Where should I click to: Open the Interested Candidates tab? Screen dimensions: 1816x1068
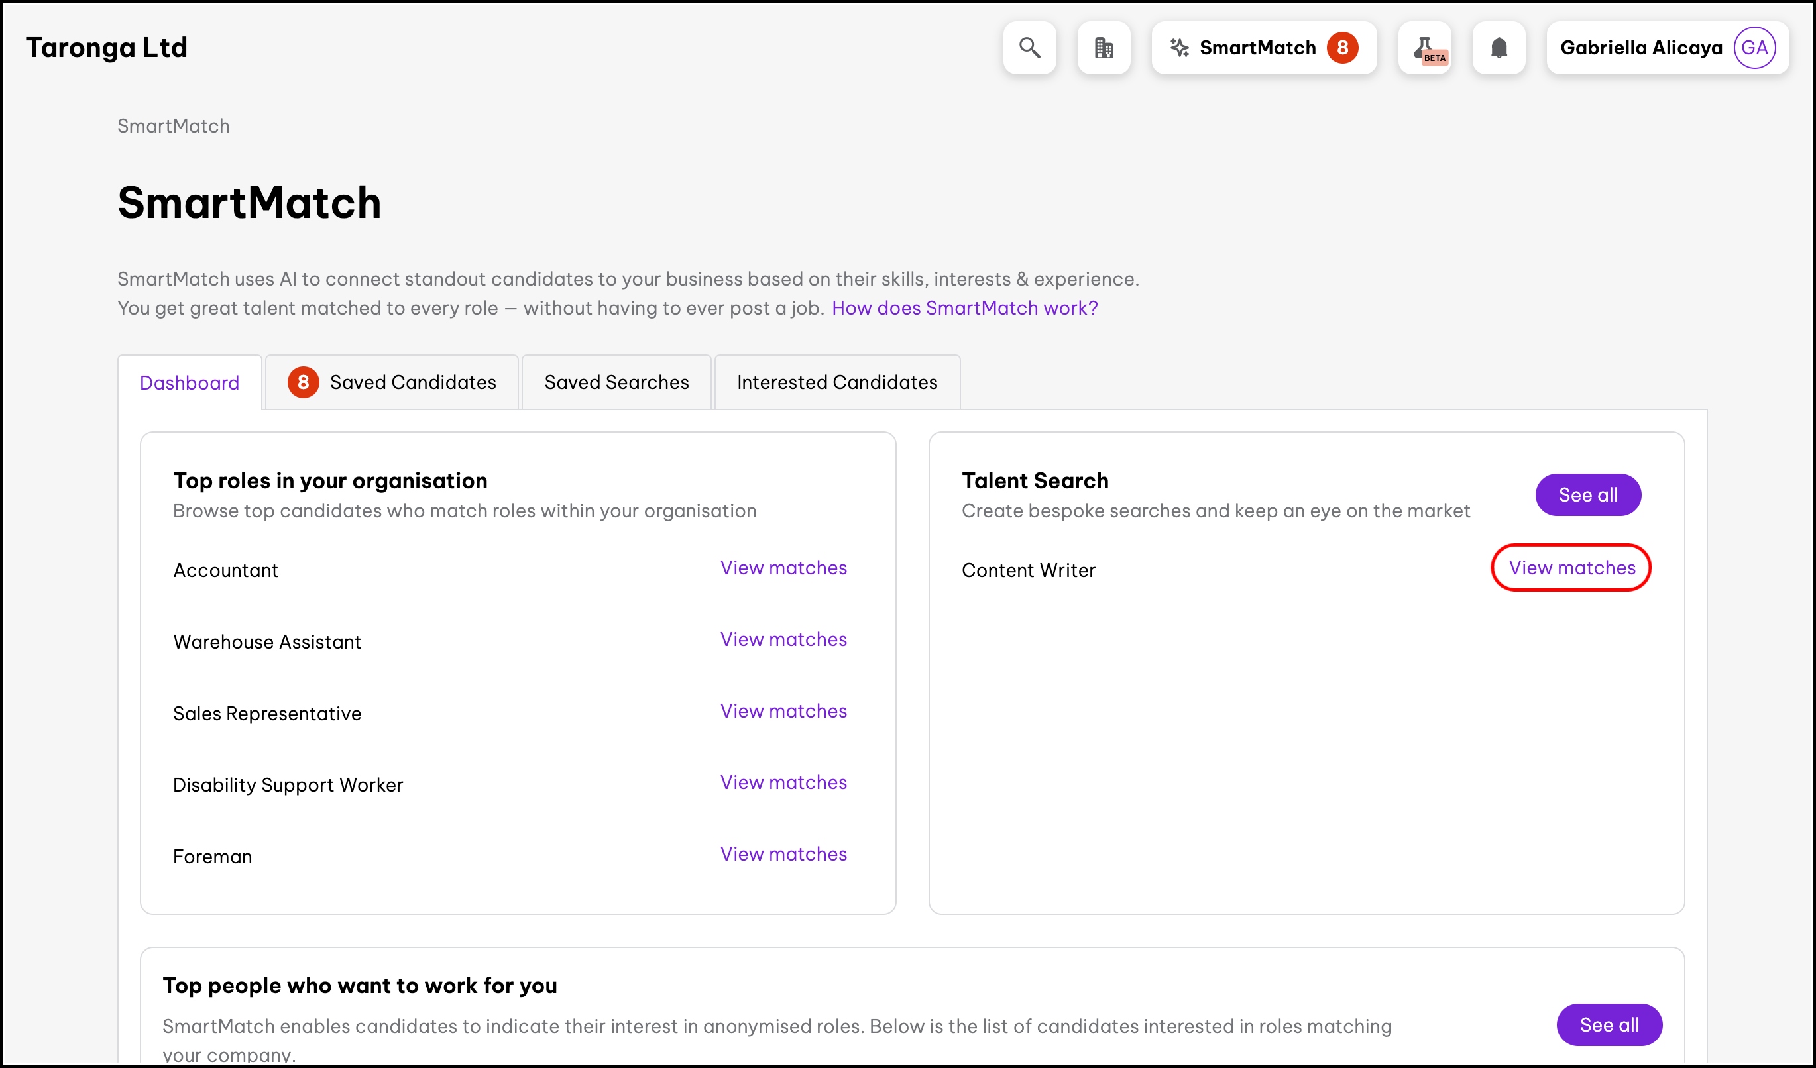[836, 382]
